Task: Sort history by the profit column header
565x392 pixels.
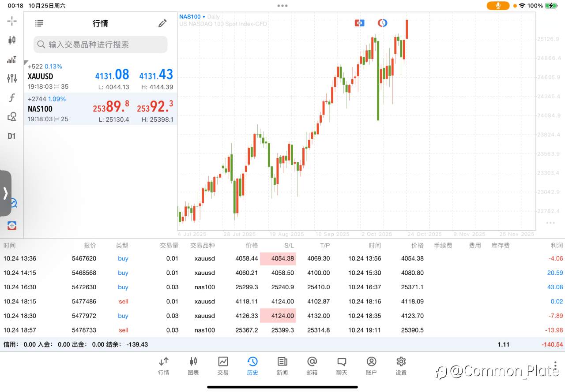Action: (x=557, y=246)
